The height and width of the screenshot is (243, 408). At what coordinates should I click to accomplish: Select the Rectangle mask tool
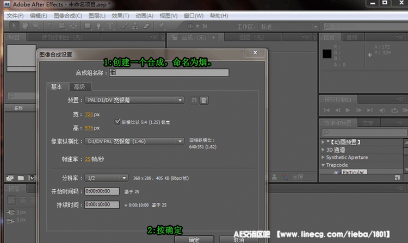pos(88,26)
